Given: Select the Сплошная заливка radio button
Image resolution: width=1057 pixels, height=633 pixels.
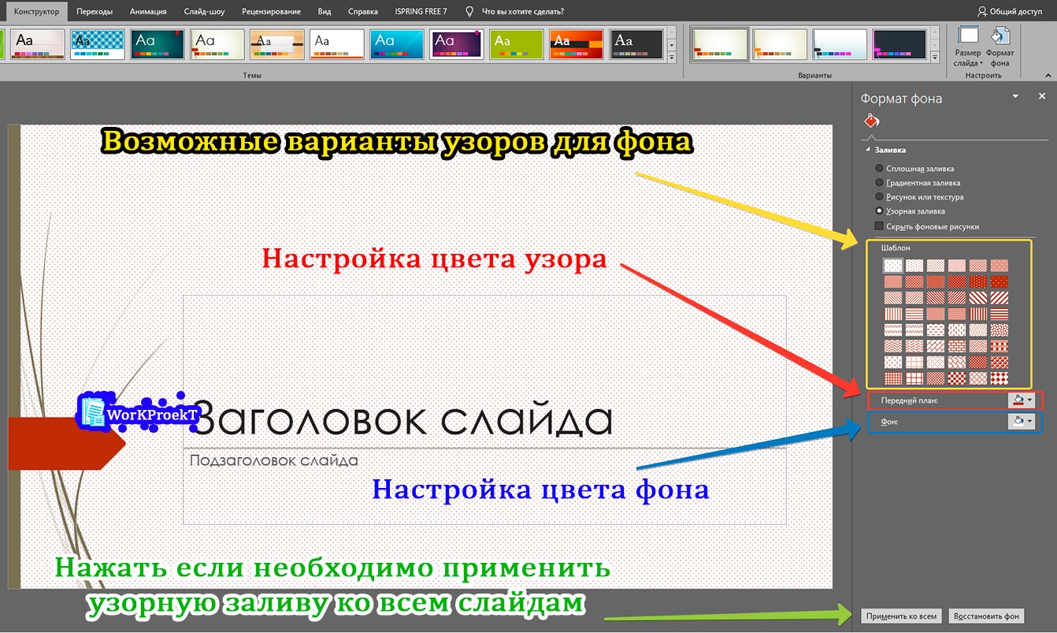Looking at the screenshot, I should point(880,168).
